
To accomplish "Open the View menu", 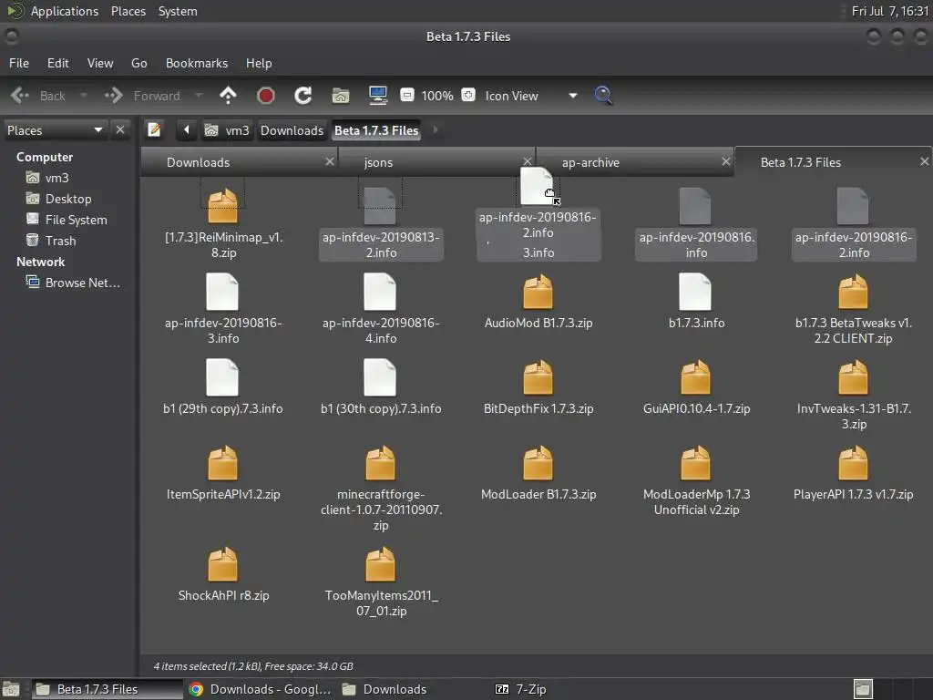I will point(100,63).
